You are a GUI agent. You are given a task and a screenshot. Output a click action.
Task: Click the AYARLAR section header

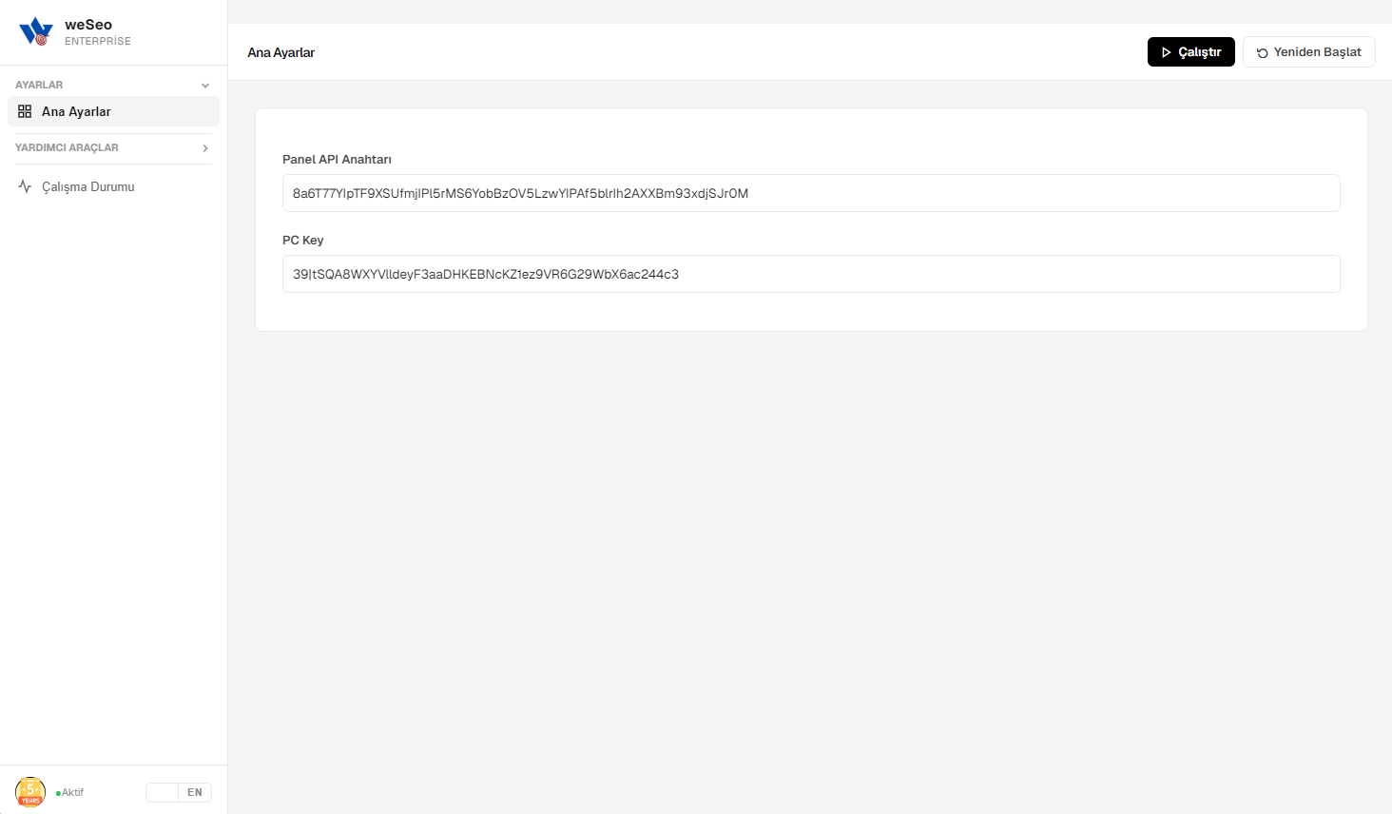pyautogui.click(x=113, y=85)
